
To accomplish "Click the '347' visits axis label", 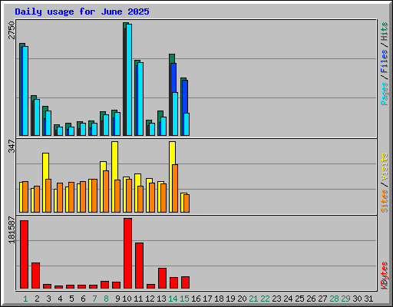I will pyautogui.click(x=12, y=147).
